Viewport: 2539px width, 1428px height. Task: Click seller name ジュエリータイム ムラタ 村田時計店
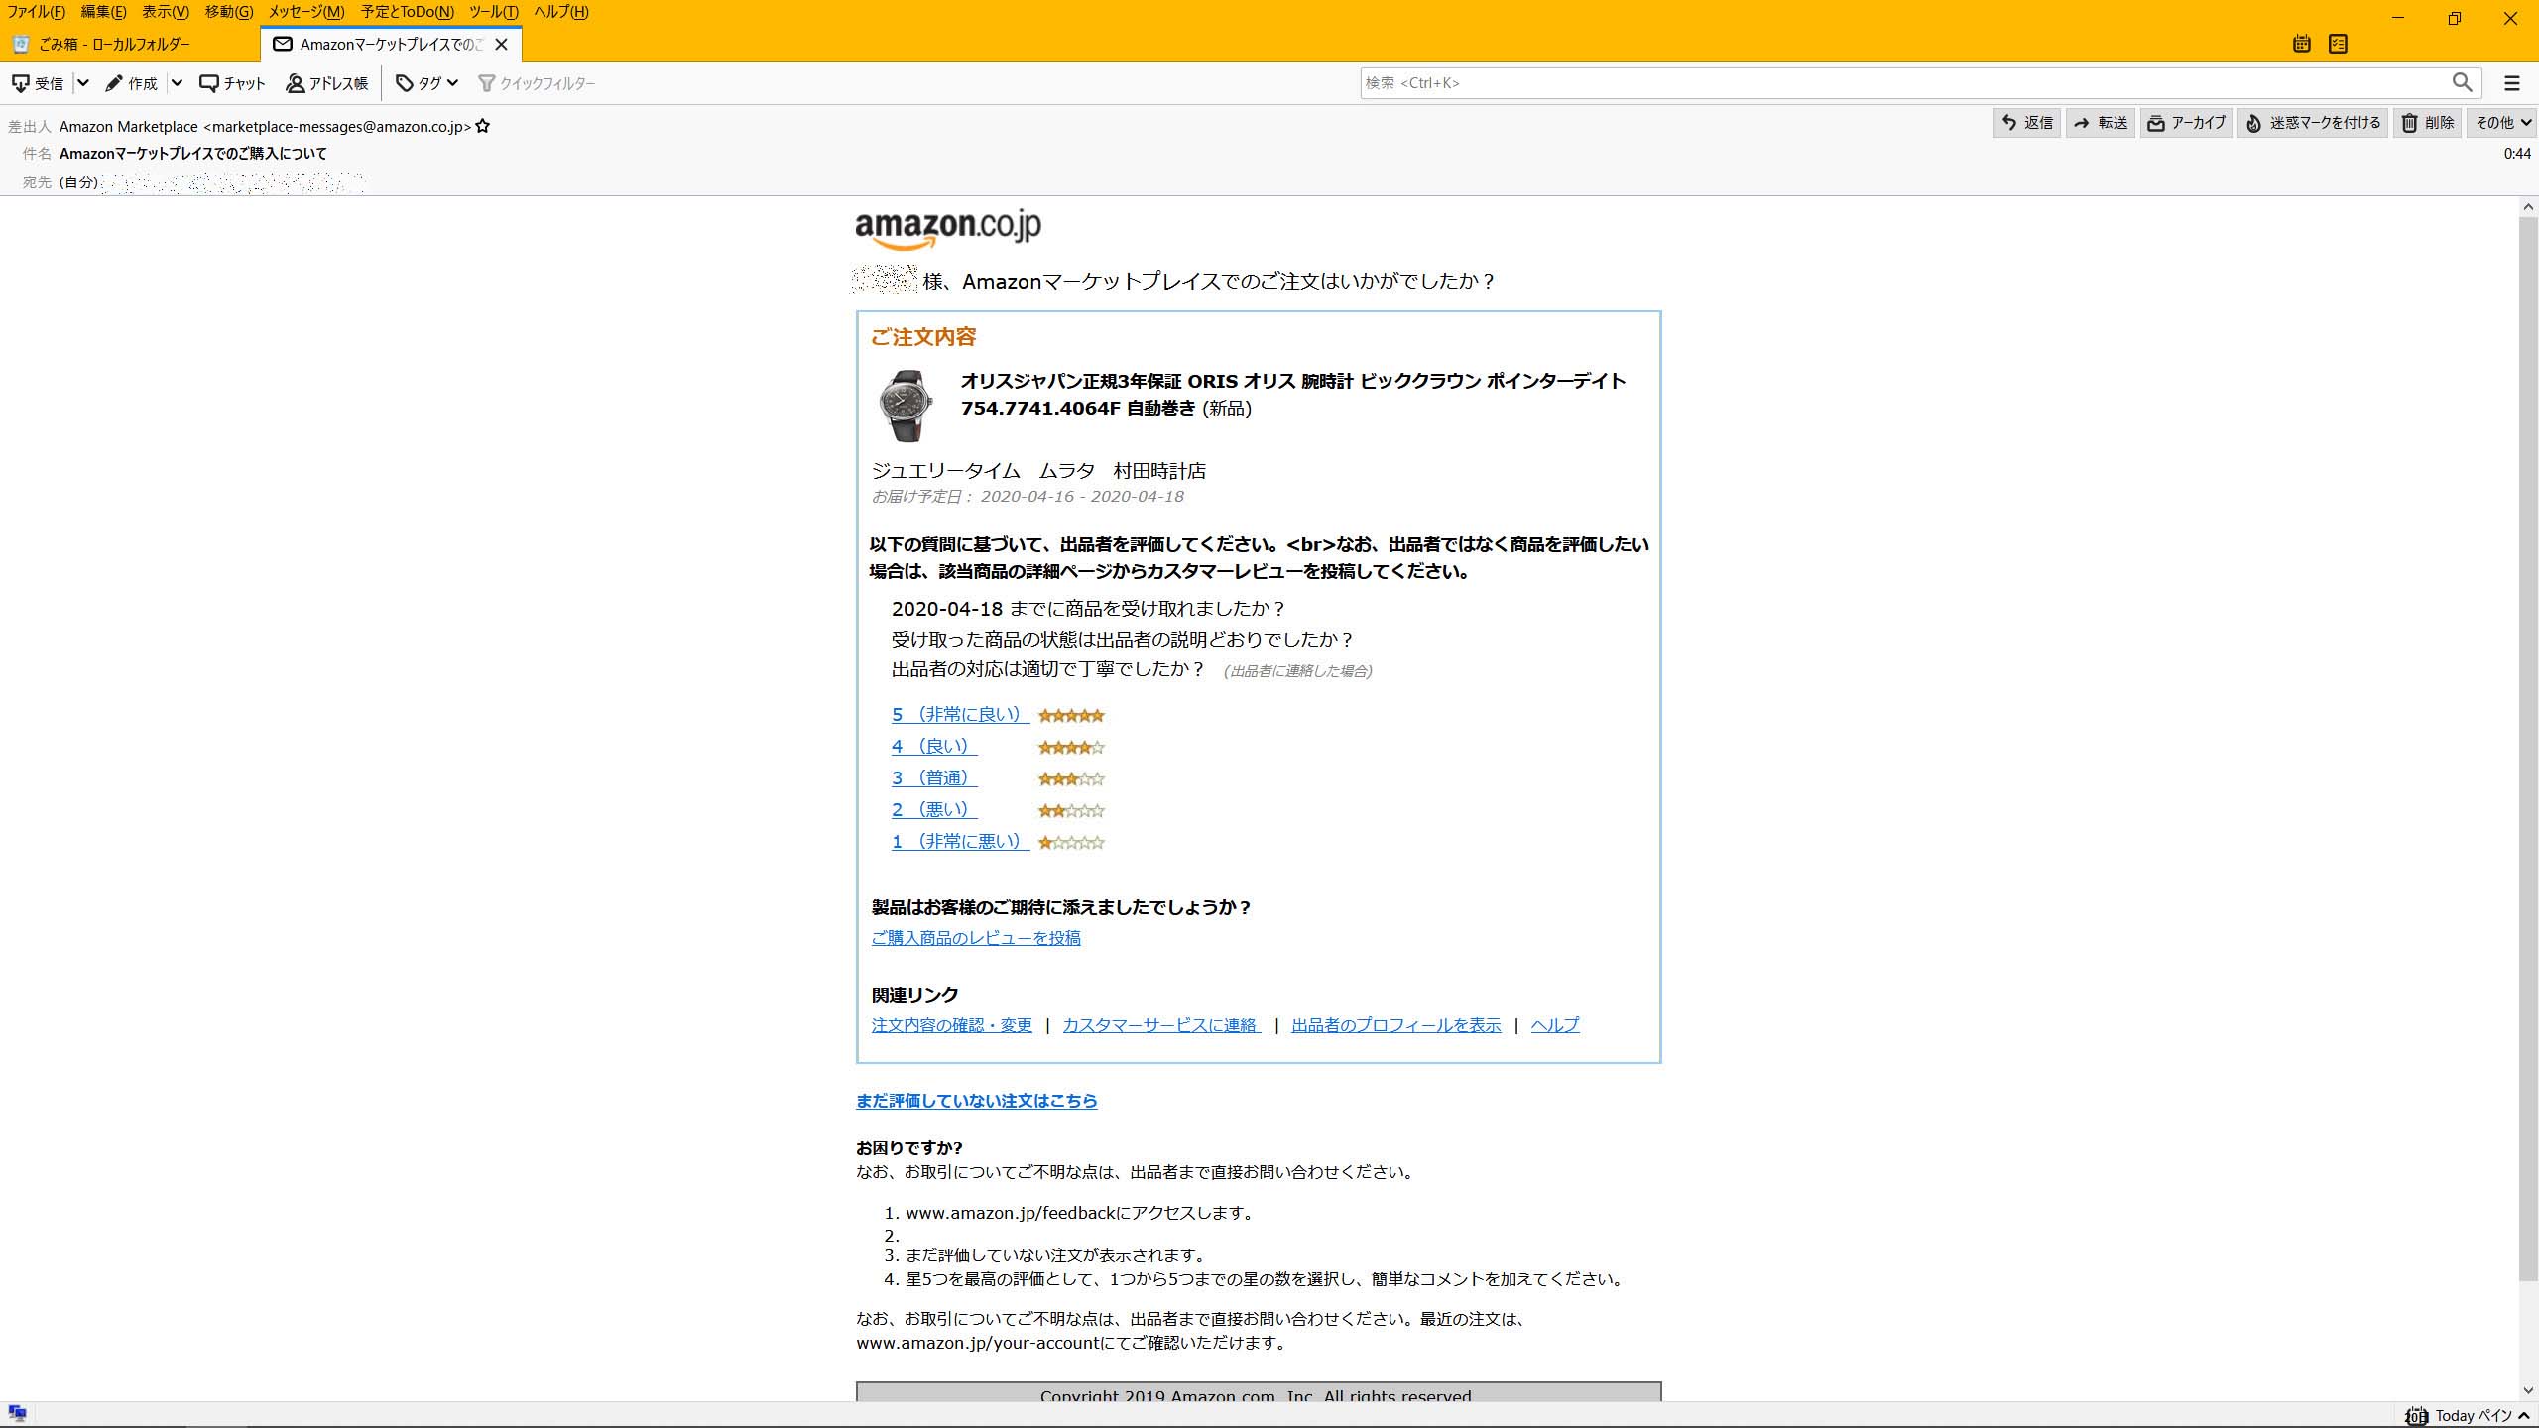pos(1038,470)
